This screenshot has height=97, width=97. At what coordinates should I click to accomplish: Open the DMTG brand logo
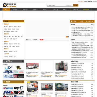(x=19, y=88)
